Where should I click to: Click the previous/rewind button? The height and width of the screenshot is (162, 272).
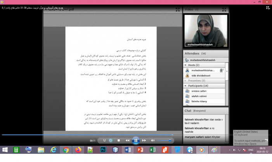127,141
